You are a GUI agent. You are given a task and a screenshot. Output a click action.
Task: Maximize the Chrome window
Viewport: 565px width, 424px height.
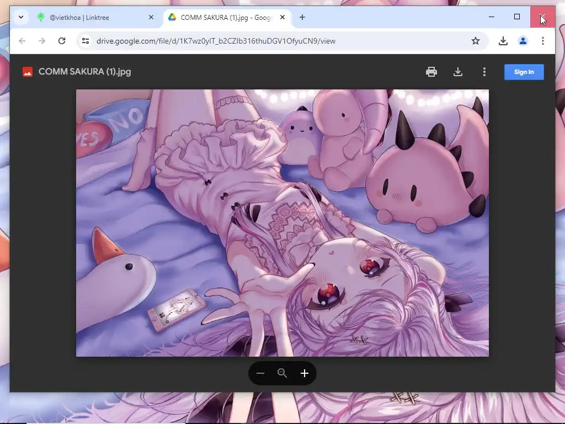[x=516, y=17]
